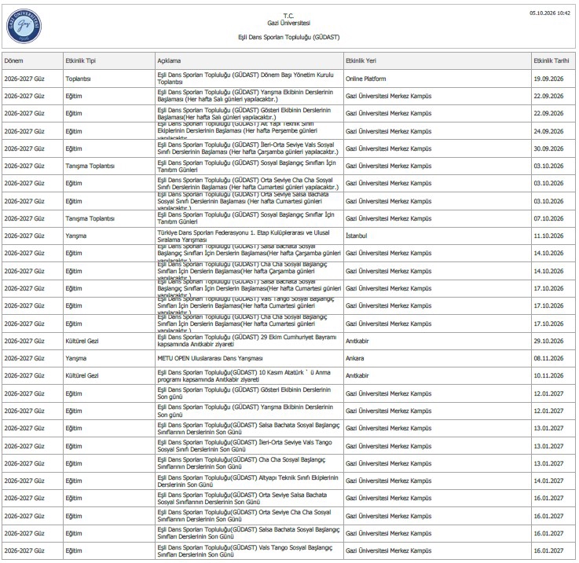Select the title Eşli Dans Sporları Topluluğu (GÜDAST)

tap(289, 37)
